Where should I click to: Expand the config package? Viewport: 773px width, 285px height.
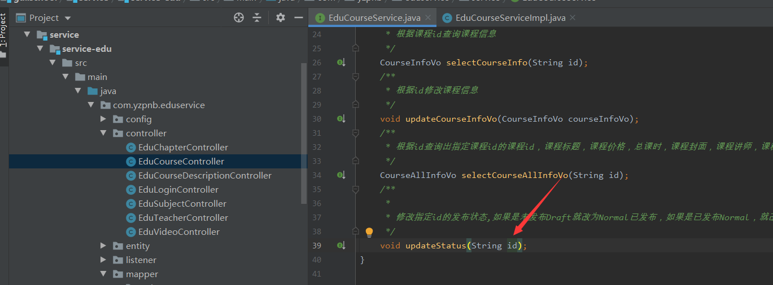[103, 119]
